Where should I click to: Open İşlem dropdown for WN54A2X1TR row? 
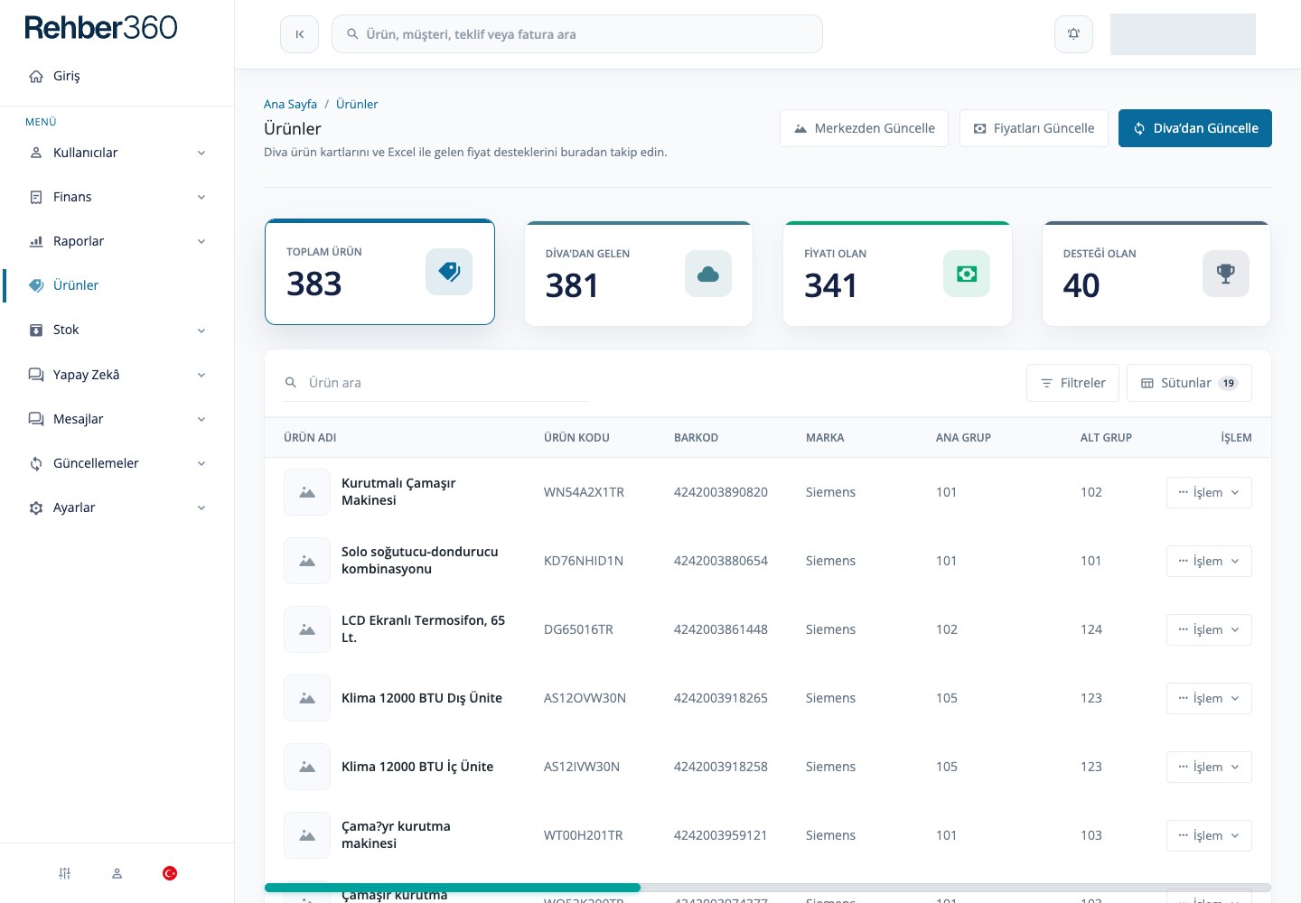[1209, 492]
